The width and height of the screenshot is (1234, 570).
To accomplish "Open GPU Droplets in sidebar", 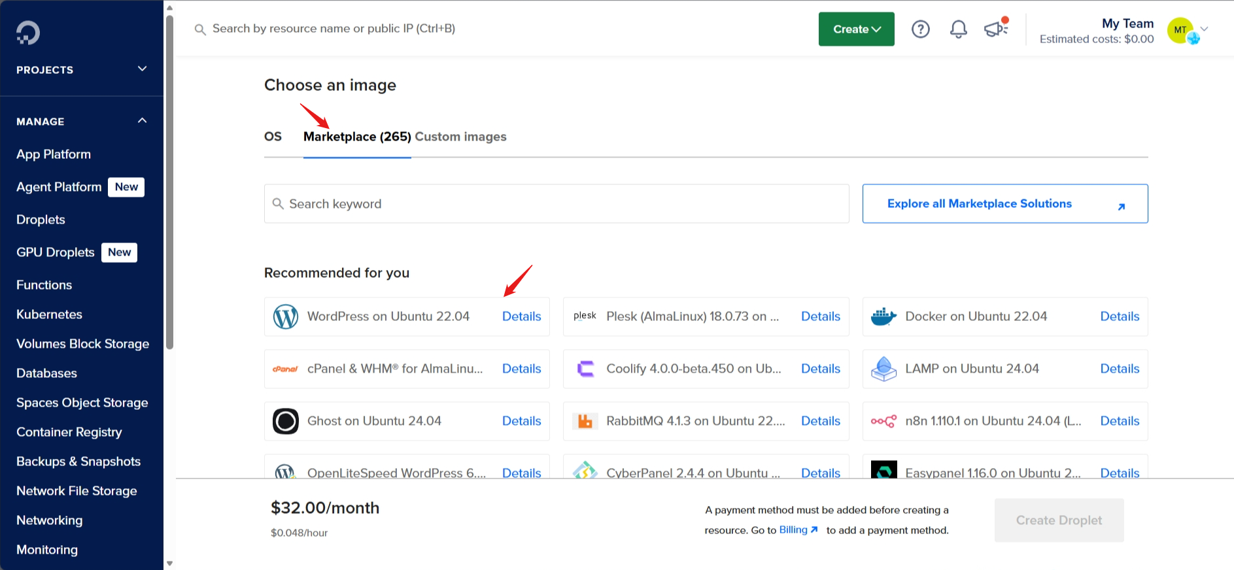I will click(x=56, y=252).
